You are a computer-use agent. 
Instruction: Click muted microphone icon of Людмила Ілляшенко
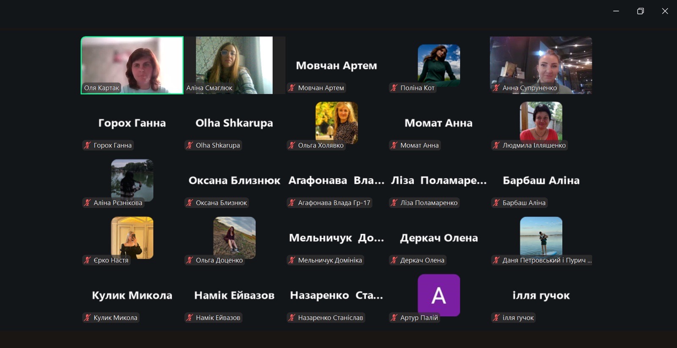tap(496, 145)
